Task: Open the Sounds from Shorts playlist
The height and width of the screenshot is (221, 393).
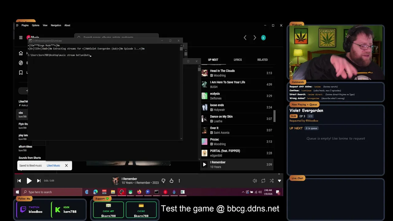Action: click(29, 158)
